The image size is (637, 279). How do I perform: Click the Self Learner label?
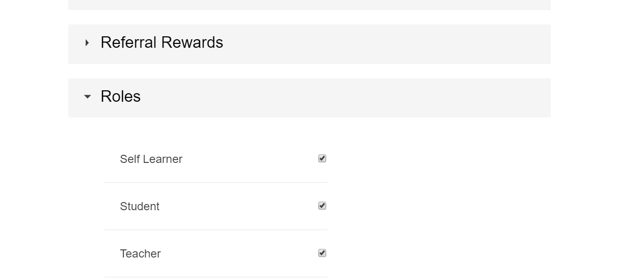click(x=151, y=159)
